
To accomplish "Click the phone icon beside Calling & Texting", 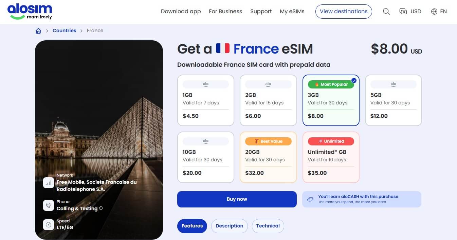I will (48, 205).
